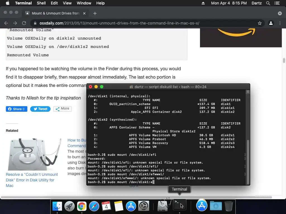Open the browser three-dot menu
The image size is (286, 214).
pos(280,23)
